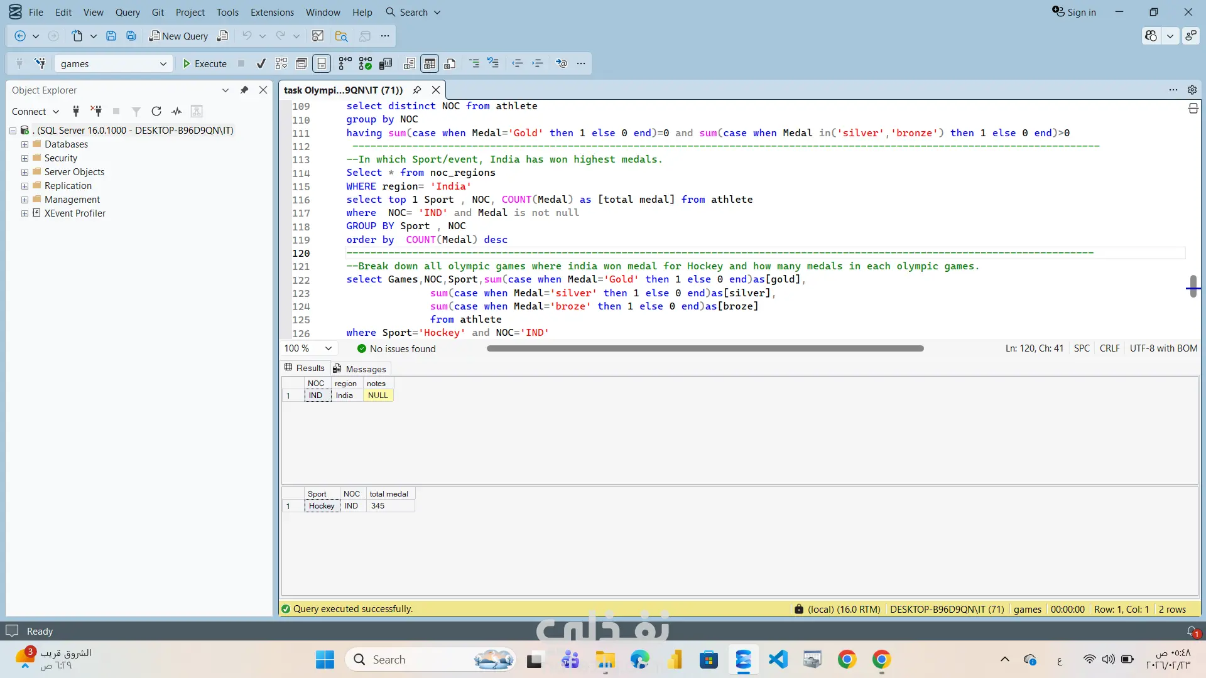This screenshot has width=1206, height=678.
Task: Click the New Query button
Action: pyautogui.click(x=178, y=36)
